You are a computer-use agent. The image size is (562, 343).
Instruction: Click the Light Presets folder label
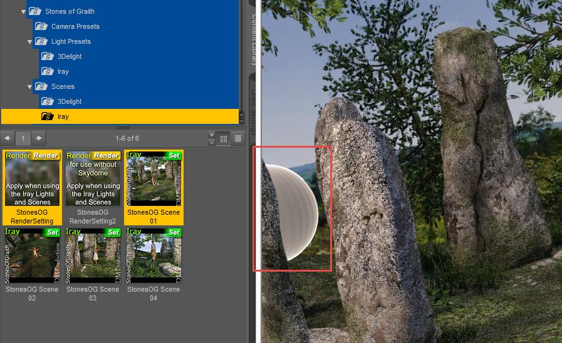pyautogui.click(x=71, y=41)
